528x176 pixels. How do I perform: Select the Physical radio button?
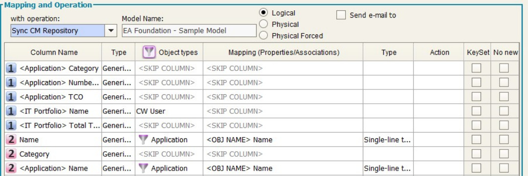click(264, 24)
